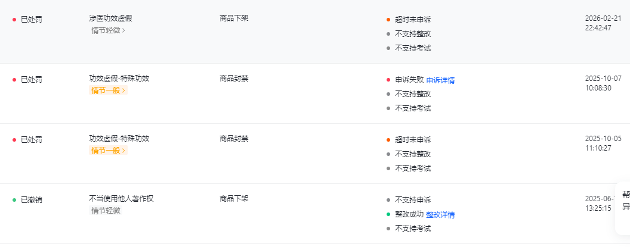Image resolution: width=630 pixels, height=250 pixels.
Task: Click the 情节轻微 tag under 不当使用他人著作权
Action: pyautogui.click(x=106, y=211)
